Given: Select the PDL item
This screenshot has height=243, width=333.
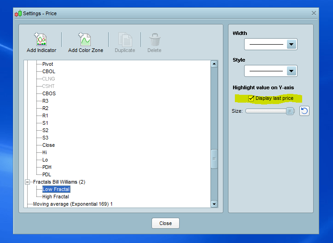Looking at the screenshot, I should (x=47, y=174).
